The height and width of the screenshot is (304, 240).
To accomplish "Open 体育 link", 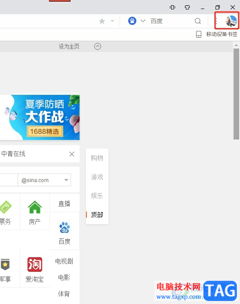I will pyautogui.click(x=64, y=294).
